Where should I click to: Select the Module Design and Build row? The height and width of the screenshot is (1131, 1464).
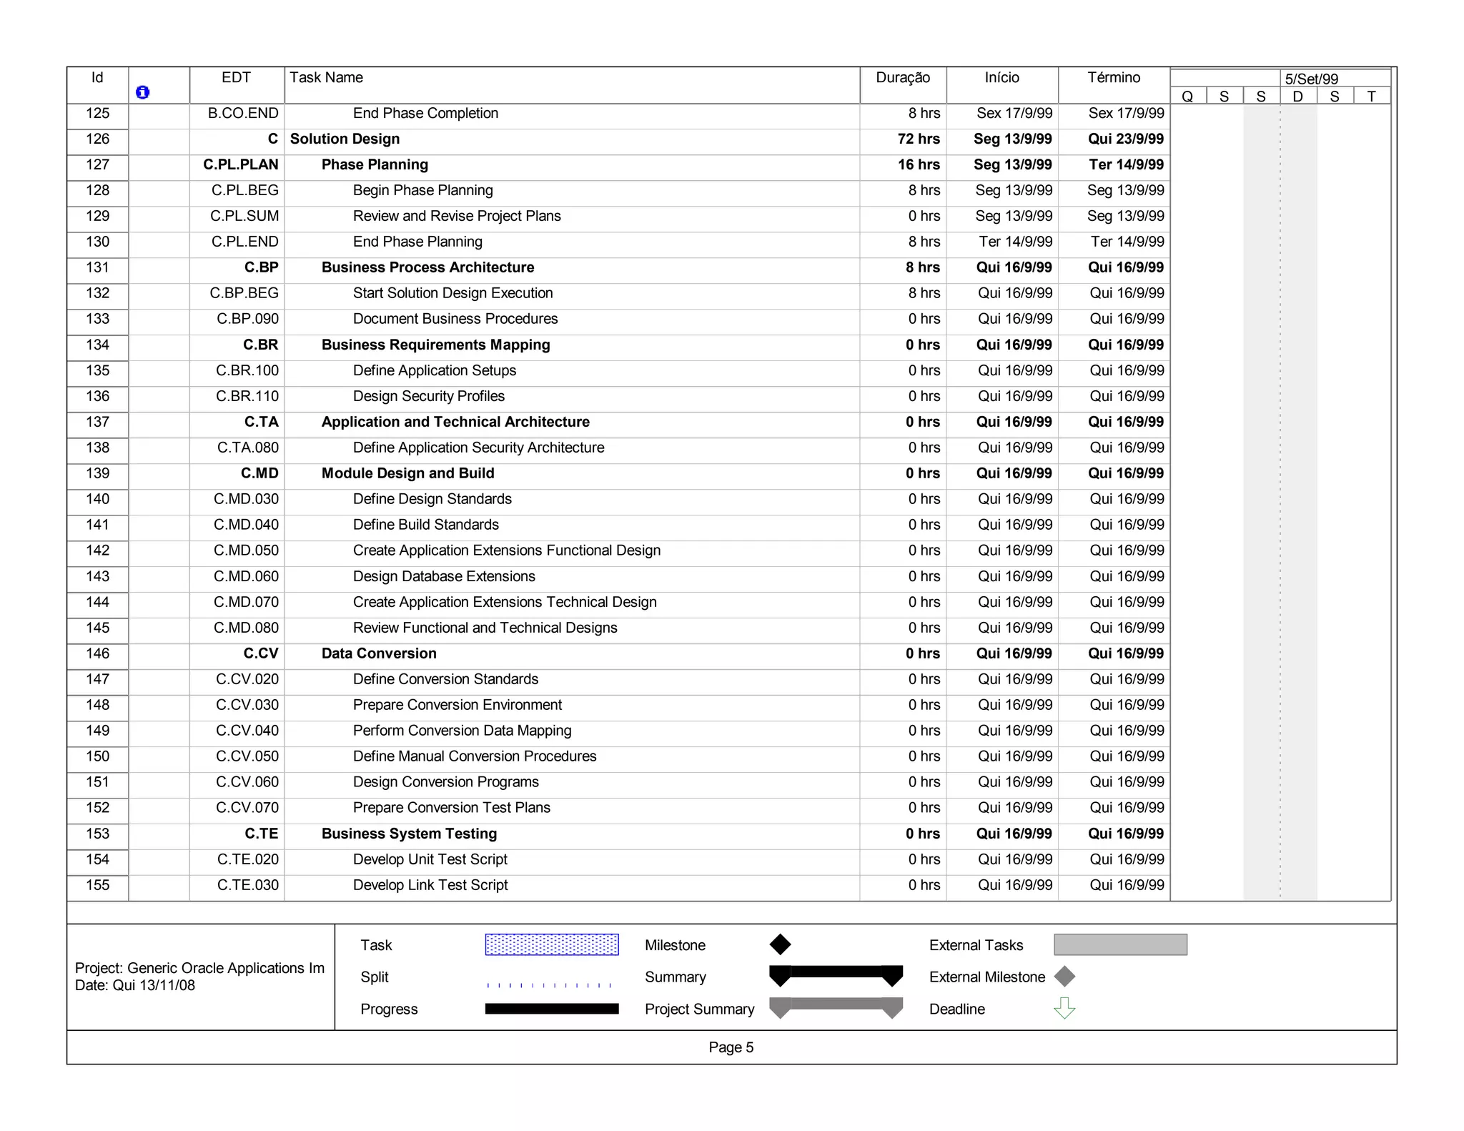click(x=407, y=473)
